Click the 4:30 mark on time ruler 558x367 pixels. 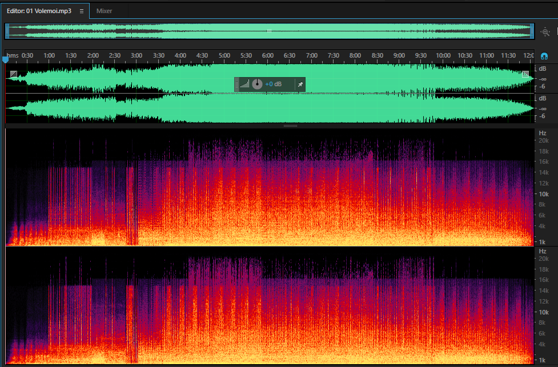[202, 55]
